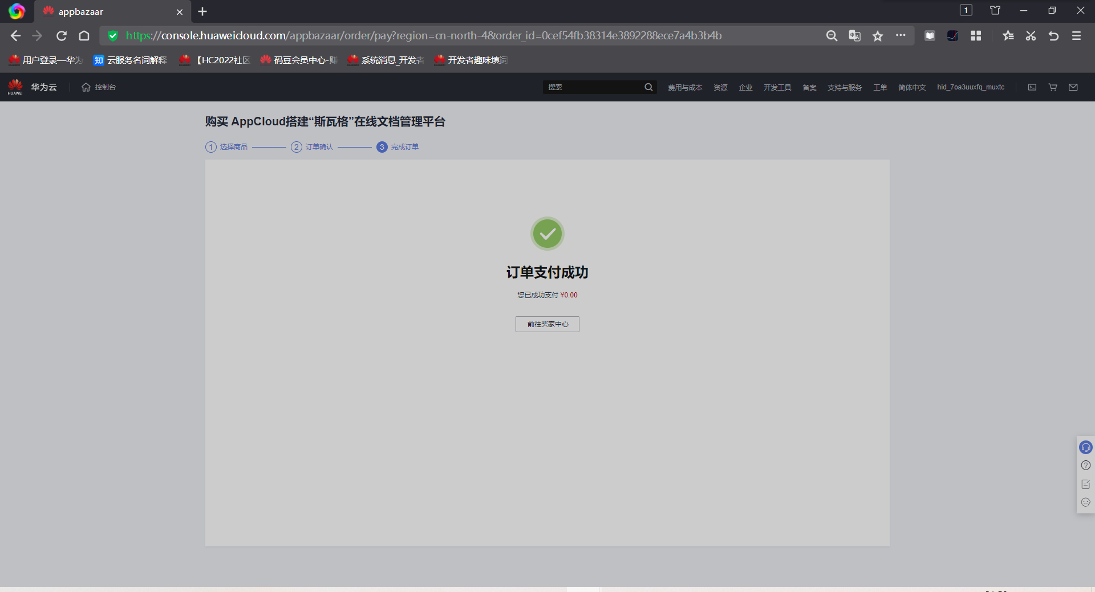Open the CloudShell terminal icon
The image size is (1095, 592).
tap(1032, 87)
